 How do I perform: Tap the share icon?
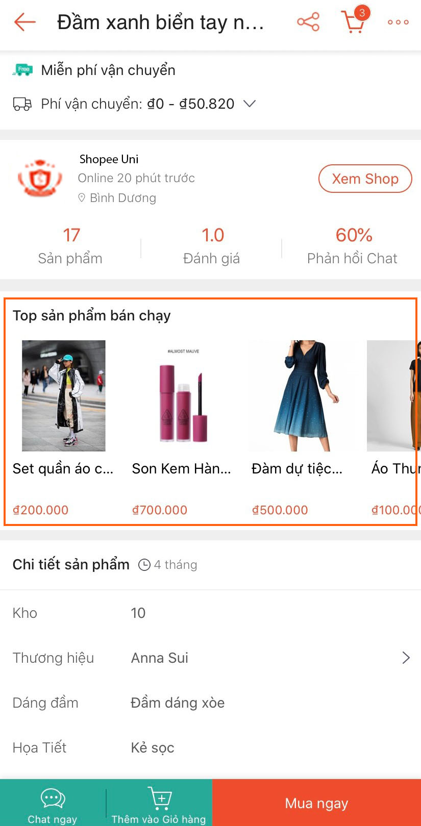[x=308, y=22]
